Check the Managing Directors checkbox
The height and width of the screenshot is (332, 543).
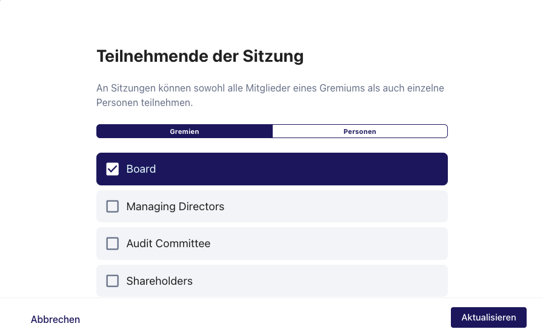click(112, 207)
